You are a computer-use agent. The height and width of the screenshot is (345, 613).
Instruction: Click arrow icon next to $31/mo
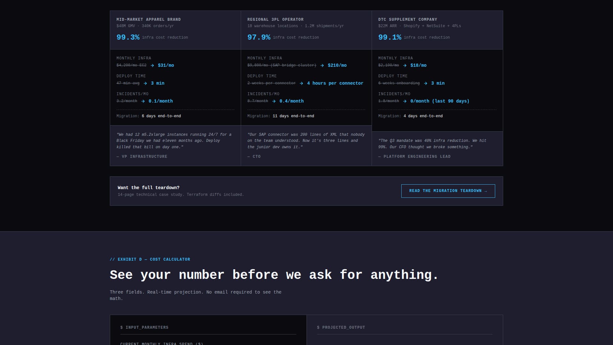click(152, 65)
